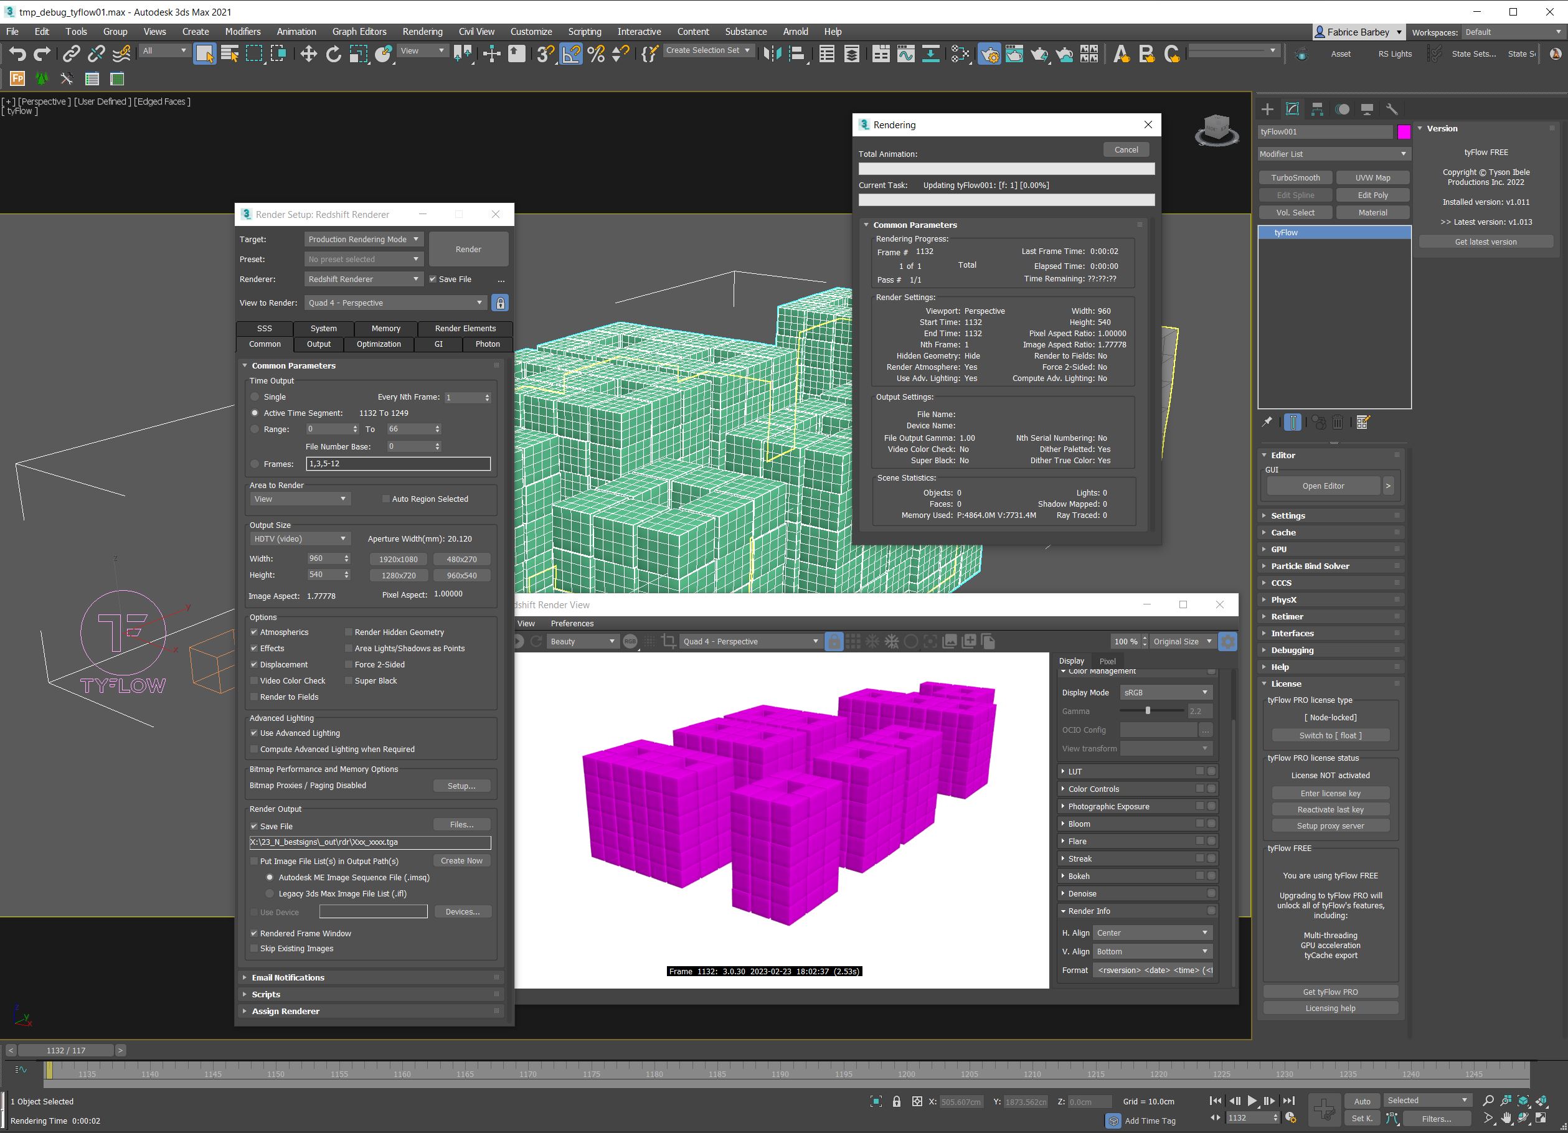This screenshot has height=1133, width=1568.
Task: Open the Graph Editors menu
Action: tap(359, 32)
